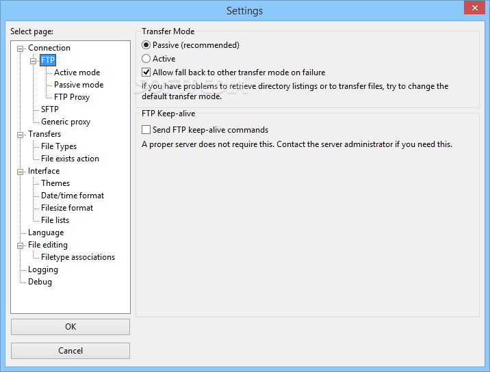
Task: Open the Generic proxy page
Action: [x=66, y=122]
